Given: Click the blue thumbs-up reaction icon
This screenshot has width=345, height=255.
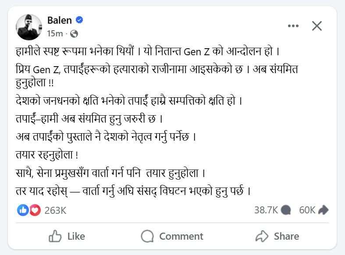Looking at the screenshot, I should [23, 210].
